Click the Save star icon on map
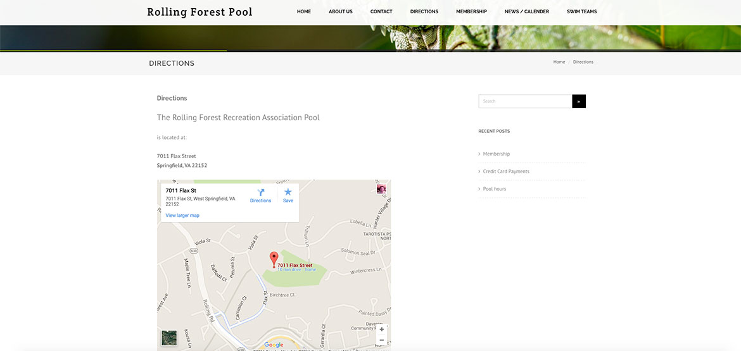The height and width of the screenshot is (351, 741). (x=288, y=192)
